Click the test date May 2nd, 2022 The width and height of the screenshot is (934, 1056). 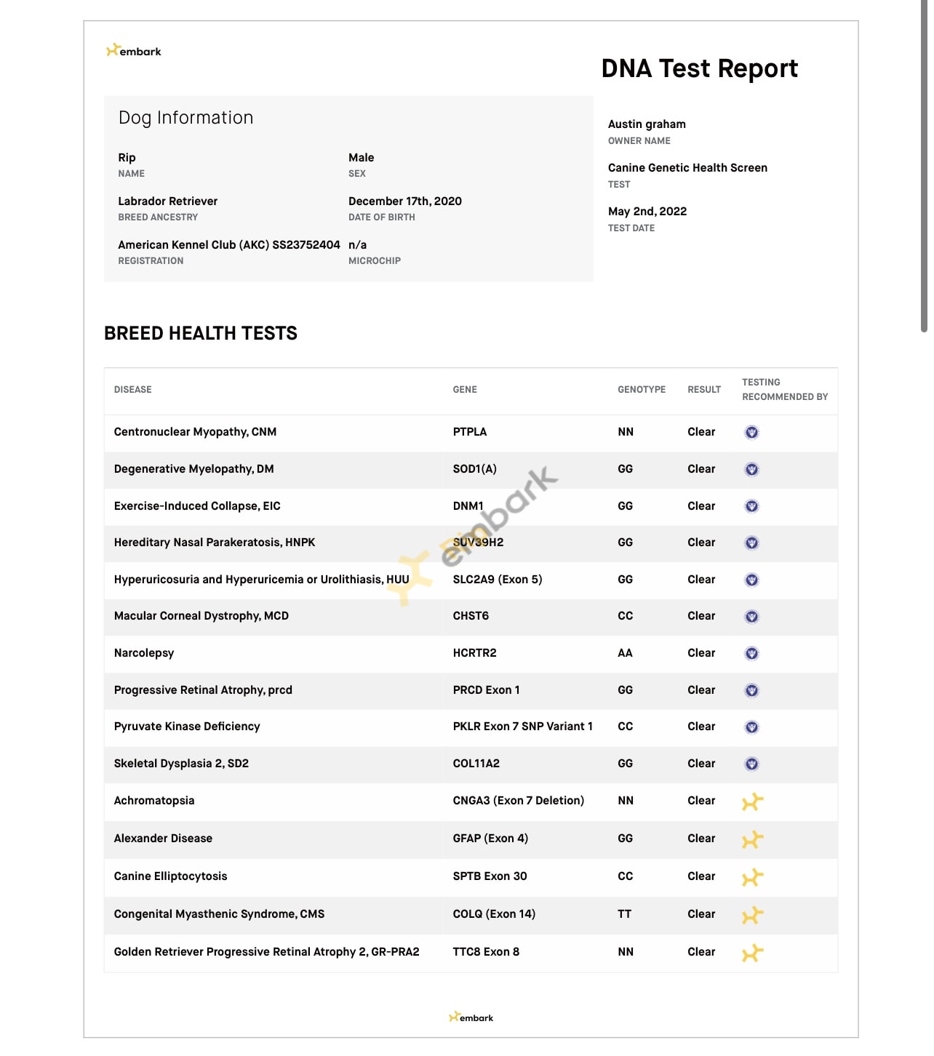647,212
